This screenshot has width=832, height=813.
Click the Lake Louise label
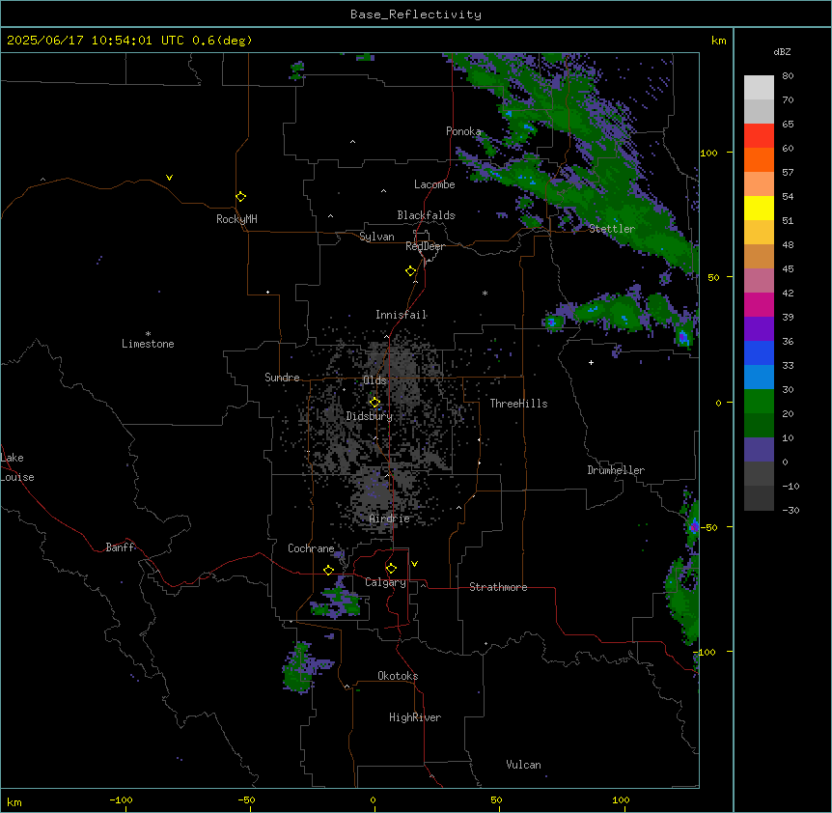coord(17,467)
